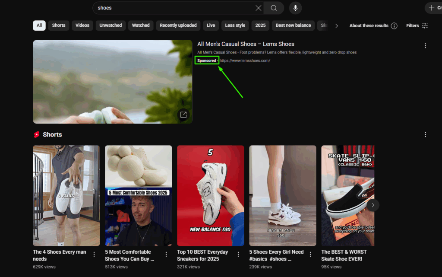Viewport: 442px width, 277px height.
Task: Click the external link icon on ad thumbnail
Action: (x=183, y=115)
